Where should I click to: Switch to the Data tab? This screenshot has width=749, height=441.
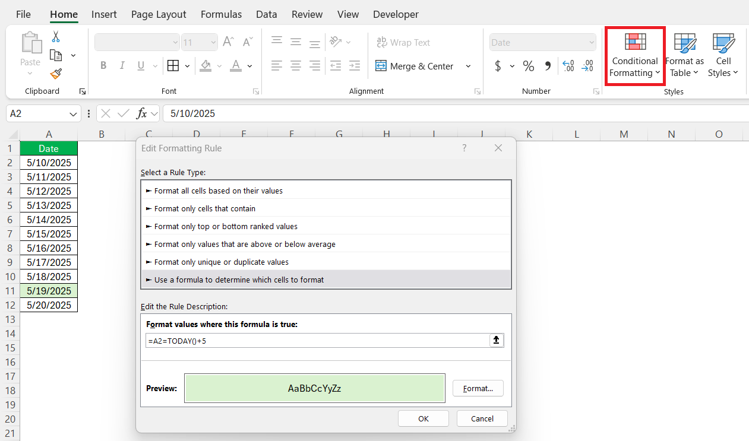point(267,14)
